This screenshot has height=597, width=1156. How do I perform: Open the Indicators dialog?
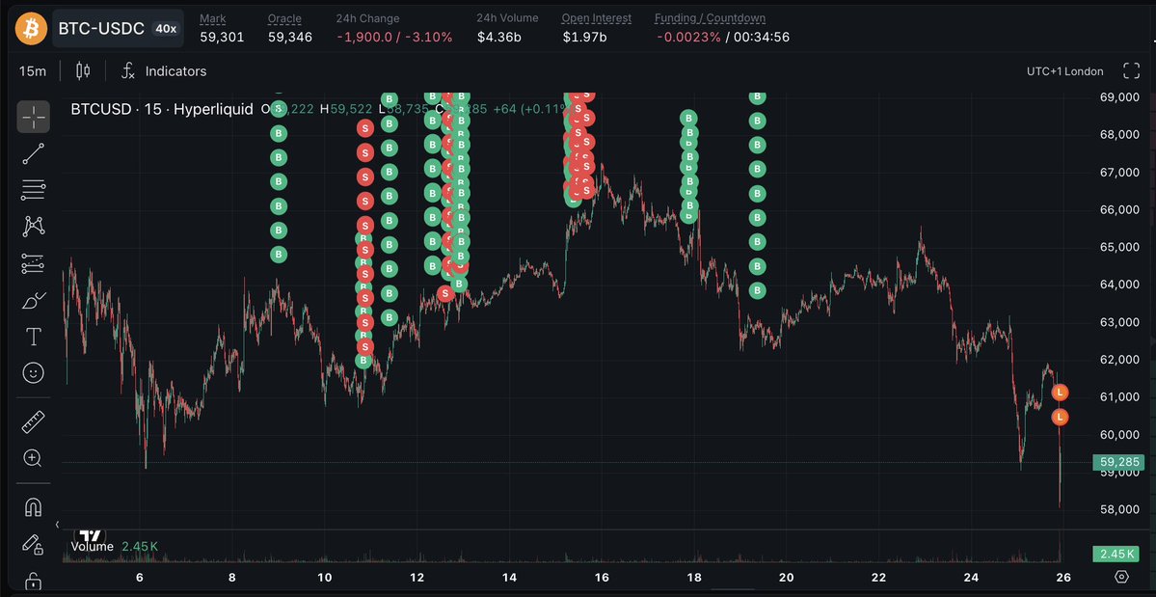coord(175,70)
